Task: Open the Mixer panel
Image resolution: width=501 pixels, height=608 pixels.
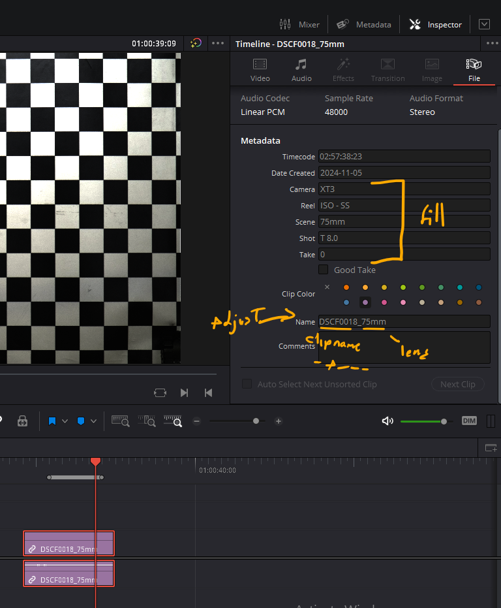Action: tap(299, 24)
